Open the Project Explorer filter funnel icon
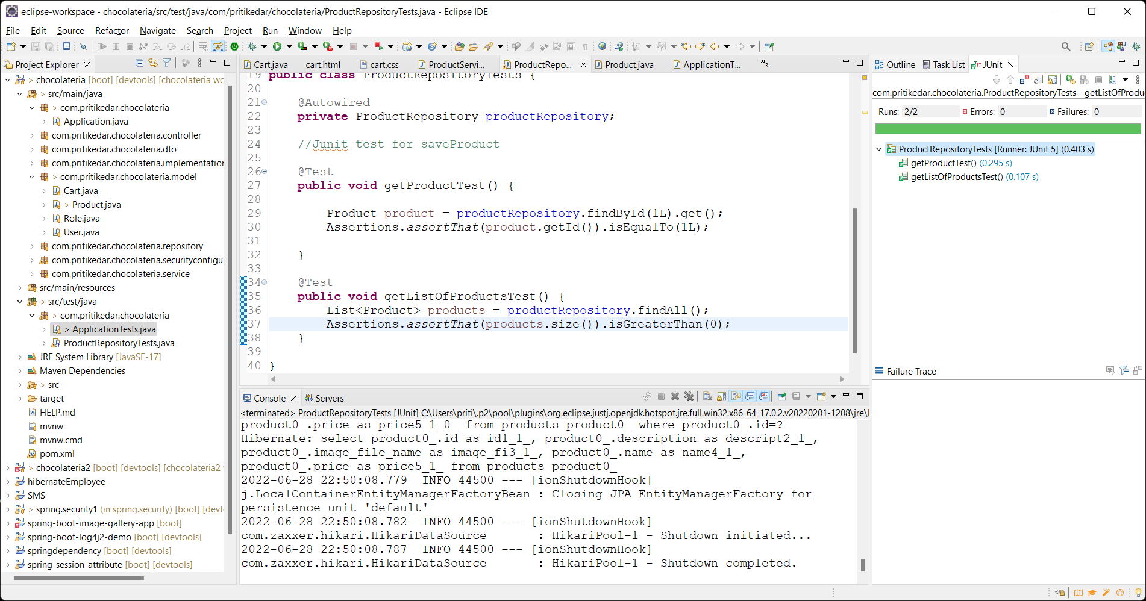 (x=167, y=63)
